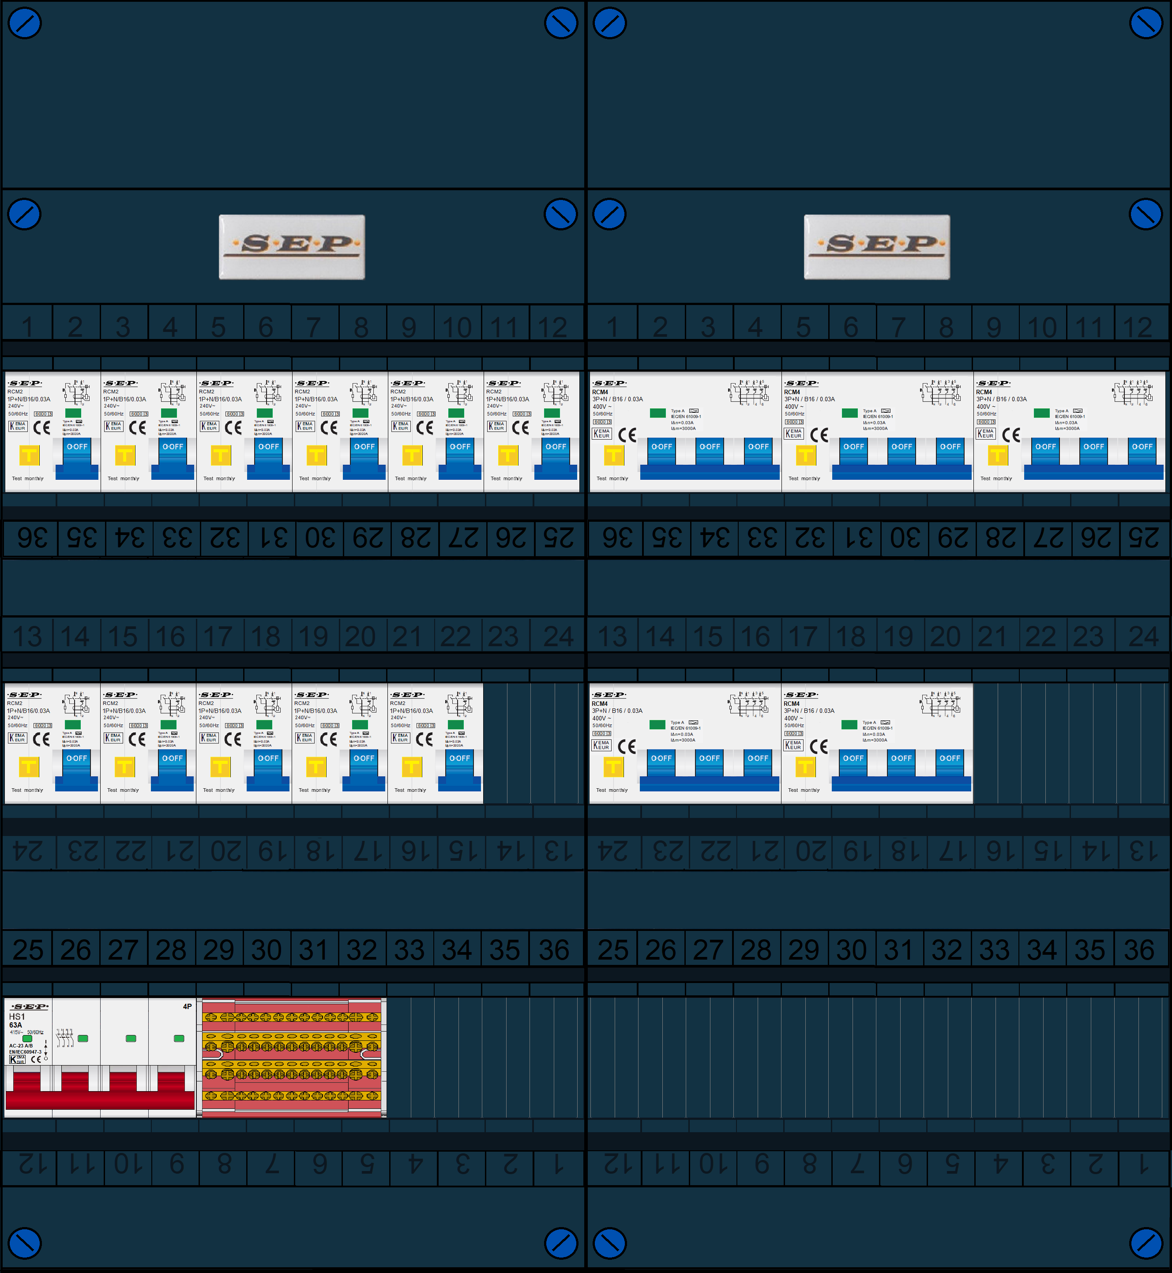
Task: Click wiring diagram on left panel RCM2 under slots 1-2
Action: tap(76, 392)
